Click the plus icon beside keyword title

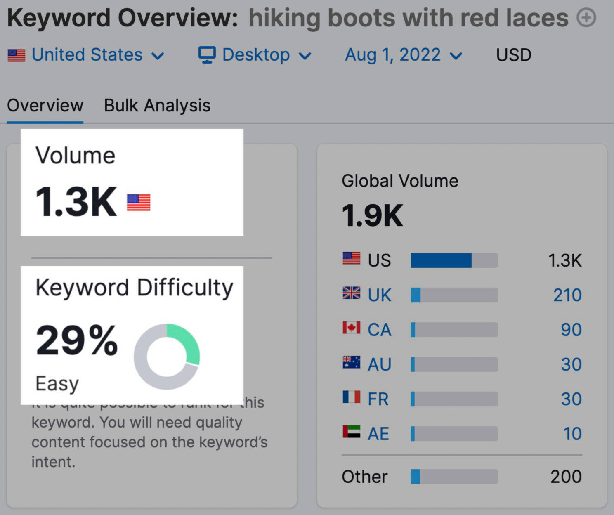(x=586, y=18)
